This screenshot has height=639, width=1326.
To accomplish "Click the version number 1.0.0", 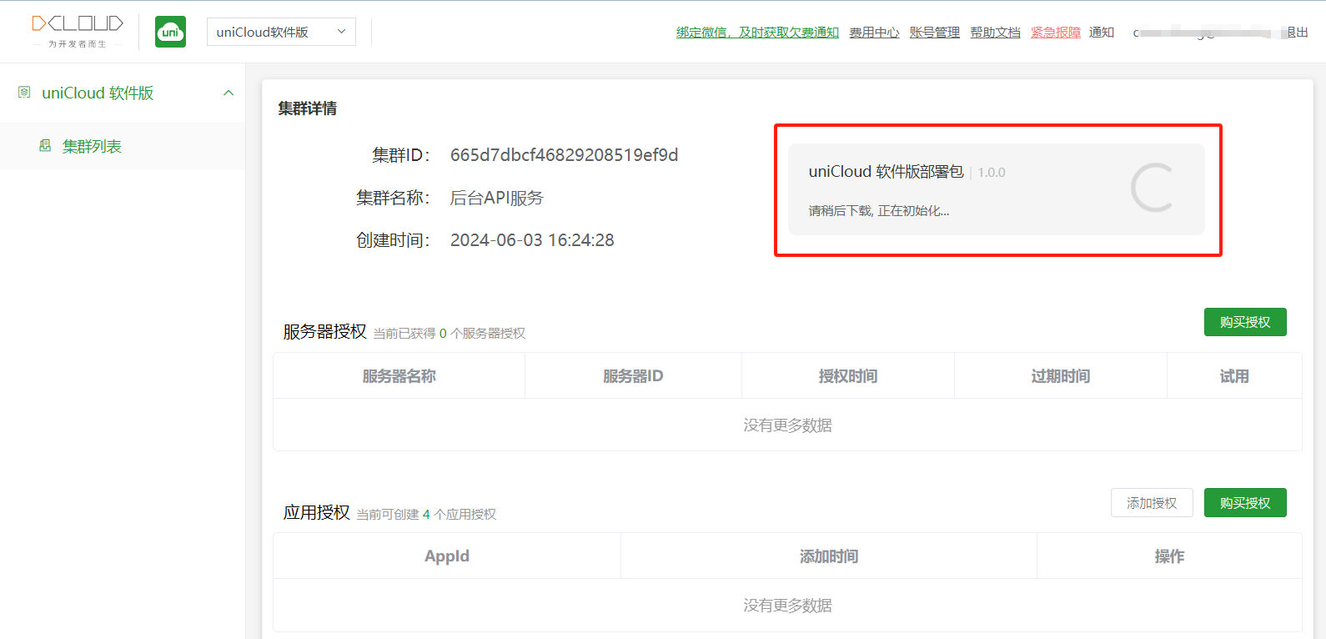I will click(x=992, y=173).
